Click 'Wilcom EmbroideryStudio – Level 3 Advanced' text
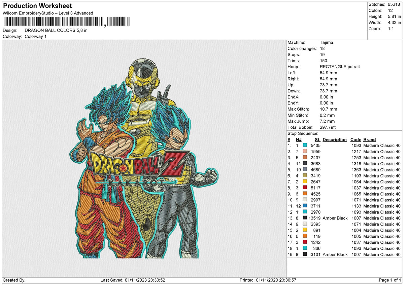The image size is (404, 285). 48,13
